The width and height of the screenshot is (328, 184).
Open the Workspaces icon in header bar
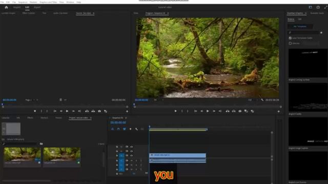coord(311,7)
